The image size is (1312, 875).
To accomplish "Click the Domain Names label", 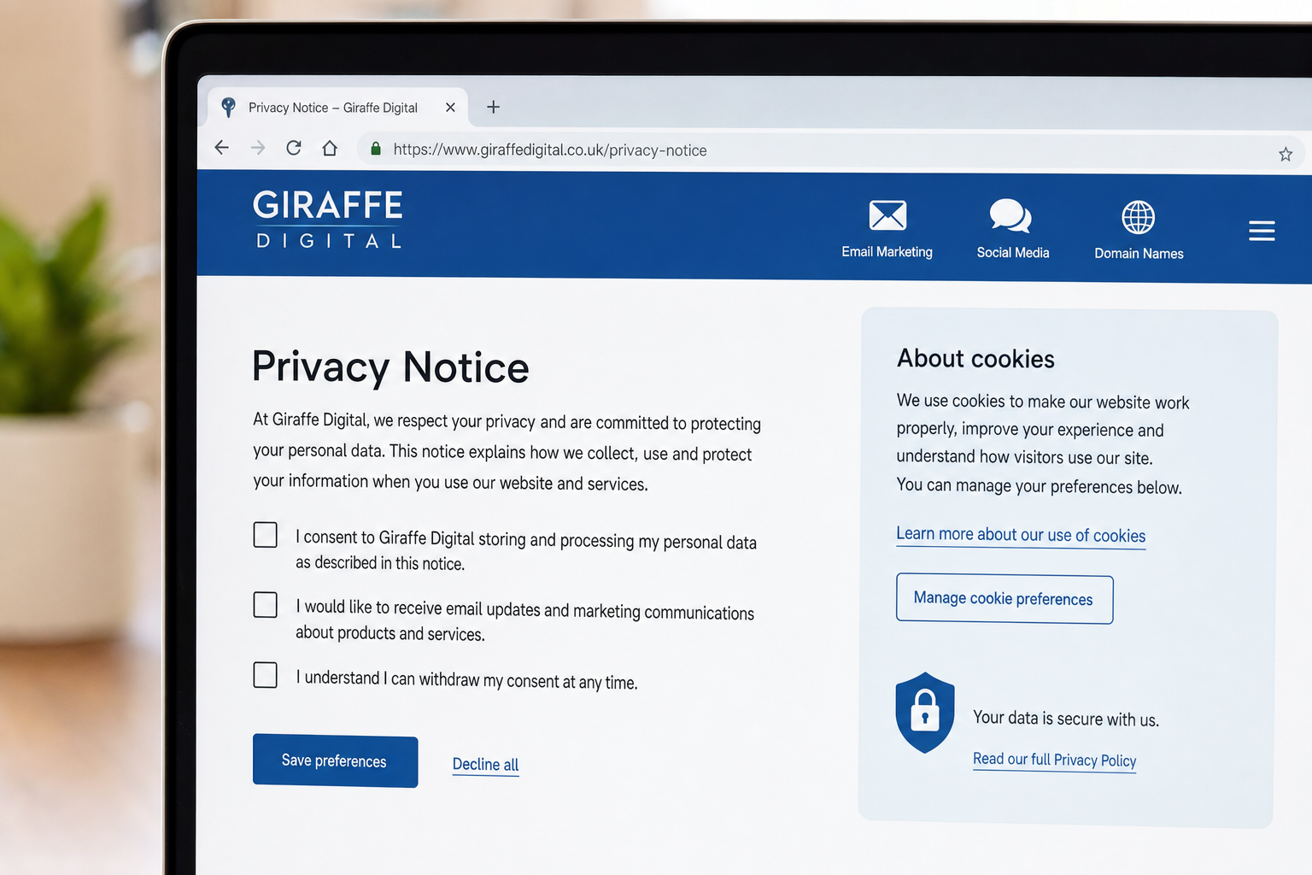I will pos(1139,254).
